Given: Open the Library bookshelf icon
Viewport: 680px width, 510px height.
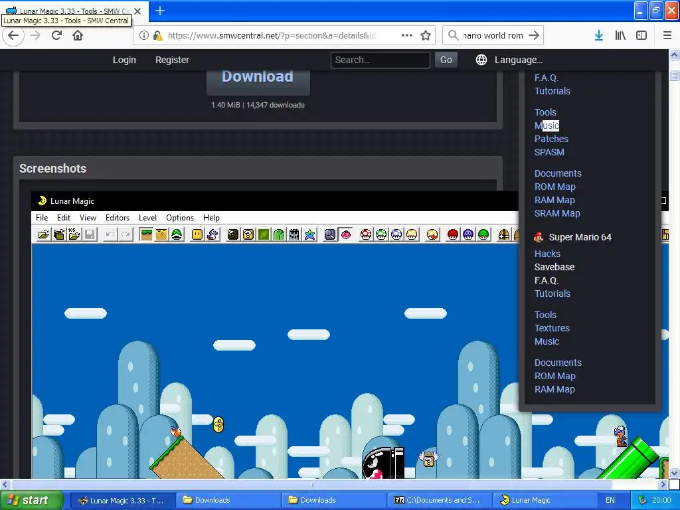Looking at the screenshot, I should [x=620, y=36].
